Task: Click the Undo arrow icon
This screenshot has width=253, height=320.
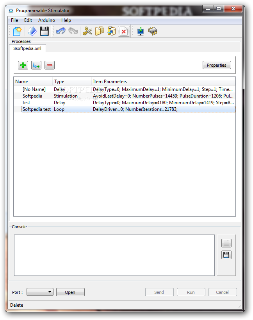Action: (61, 32)
